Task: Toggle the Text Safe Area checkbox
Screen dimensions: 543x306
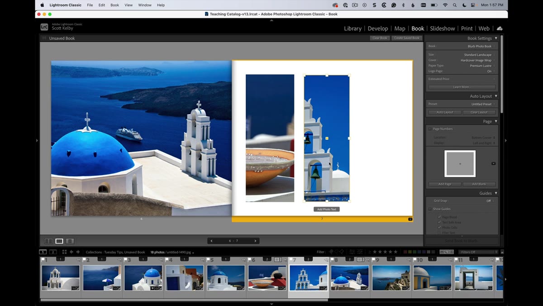Action: tap(439, 222)
